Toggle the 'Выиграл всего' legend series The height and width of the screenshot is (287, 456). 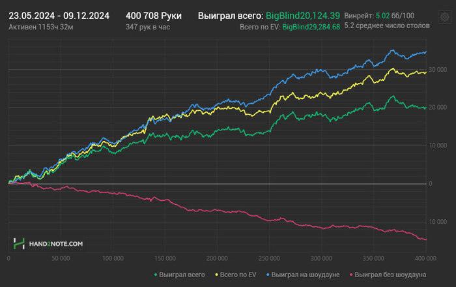click(179, 275)
